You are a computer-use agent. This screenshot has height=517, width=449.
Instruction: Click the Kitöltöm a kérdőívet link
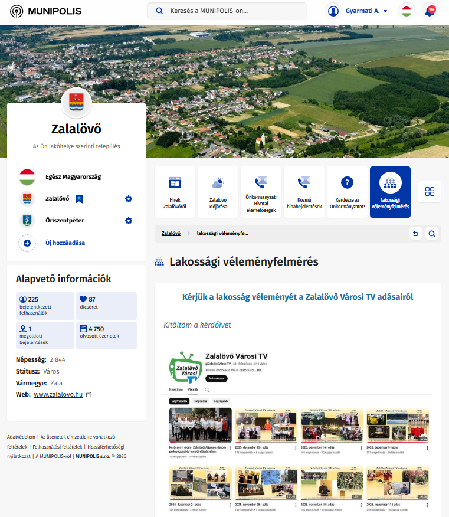(x=197, y=325)
